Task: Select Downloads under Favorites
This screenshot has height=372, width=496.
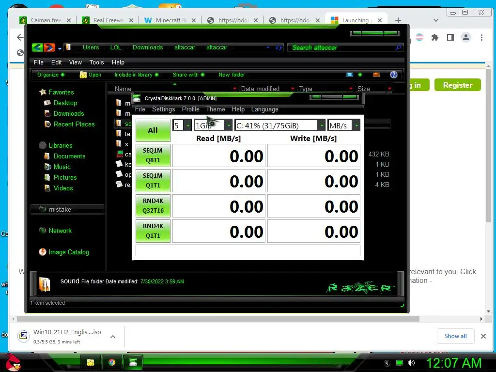Action: [x=69, y=113]
